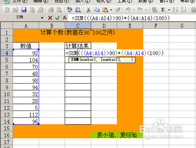
Task: Select column A header
Action: (x=26, y=26)
